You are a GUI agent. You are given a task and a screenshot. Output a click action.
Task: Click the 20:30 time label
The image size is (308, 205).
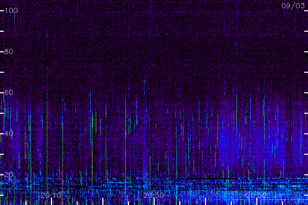pyautogui.click(x=154, y=195)
